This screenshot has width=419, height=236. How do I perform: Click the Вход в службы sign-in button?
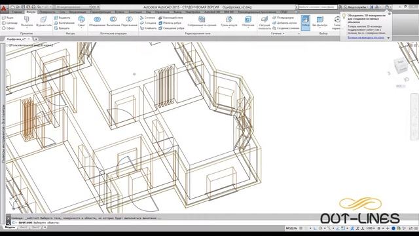[357, 7]
